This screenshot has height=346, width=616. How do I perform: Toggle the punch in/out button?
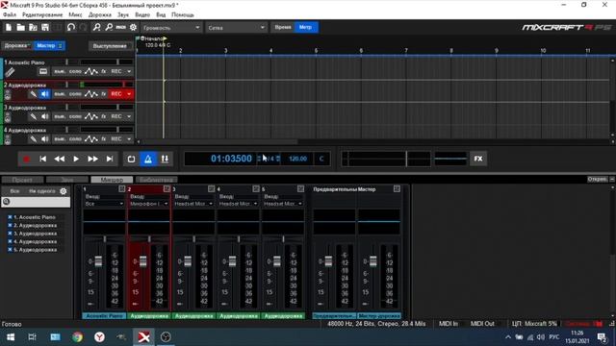click(165, 159)
